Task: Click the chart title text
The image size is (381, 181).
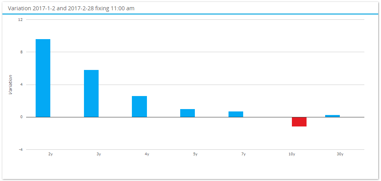Action: click(x=71, y=8)
